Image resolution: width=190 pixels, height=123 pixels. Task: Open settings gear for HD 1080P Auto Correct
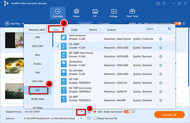pyautogui.click(x=161, y=57)
